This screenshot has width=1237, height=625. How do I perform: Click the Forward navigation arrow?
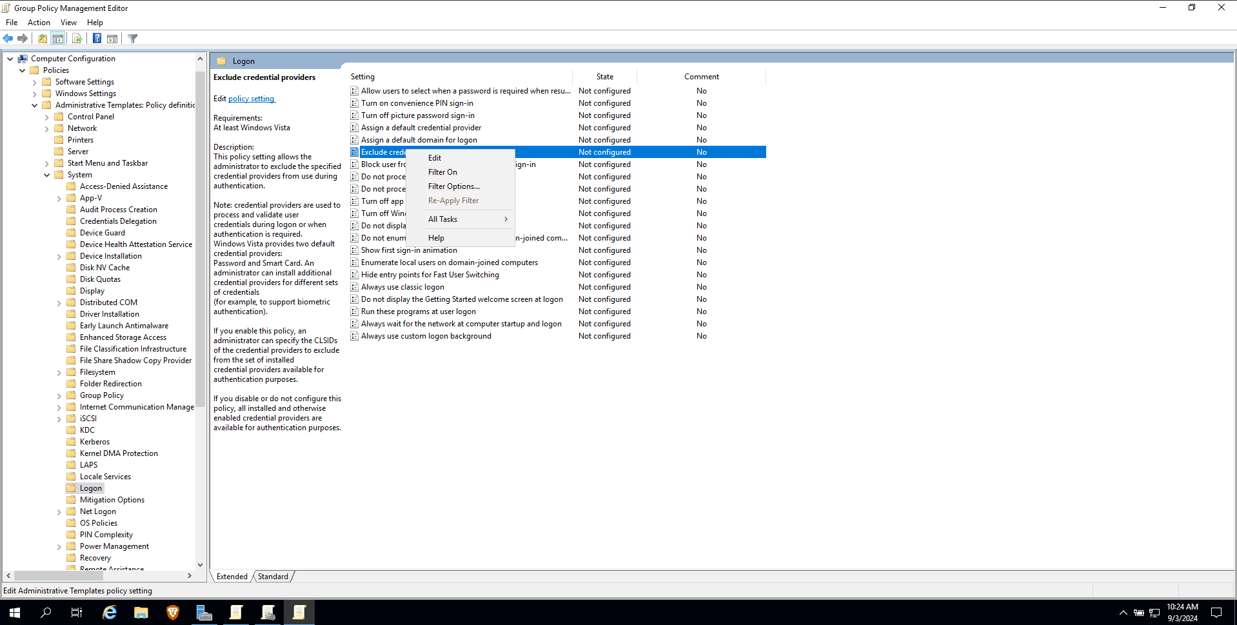23,38
